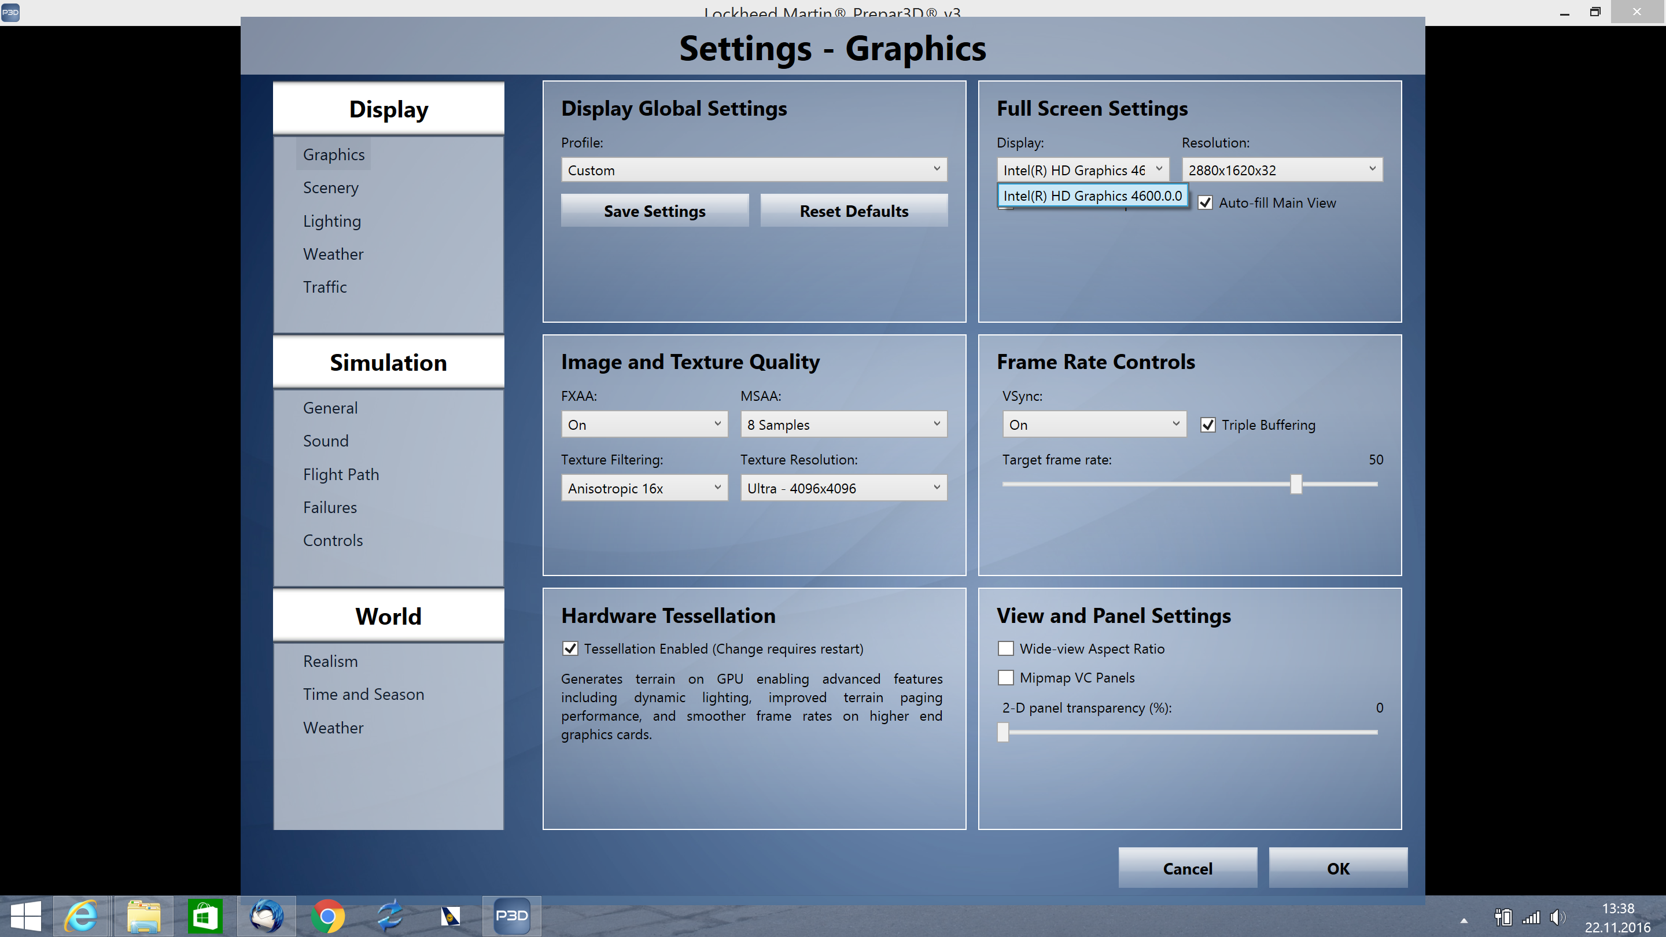Screen dimensions: 1666x937
Task: Open Flight Path settings
Action: coord(341,475)
